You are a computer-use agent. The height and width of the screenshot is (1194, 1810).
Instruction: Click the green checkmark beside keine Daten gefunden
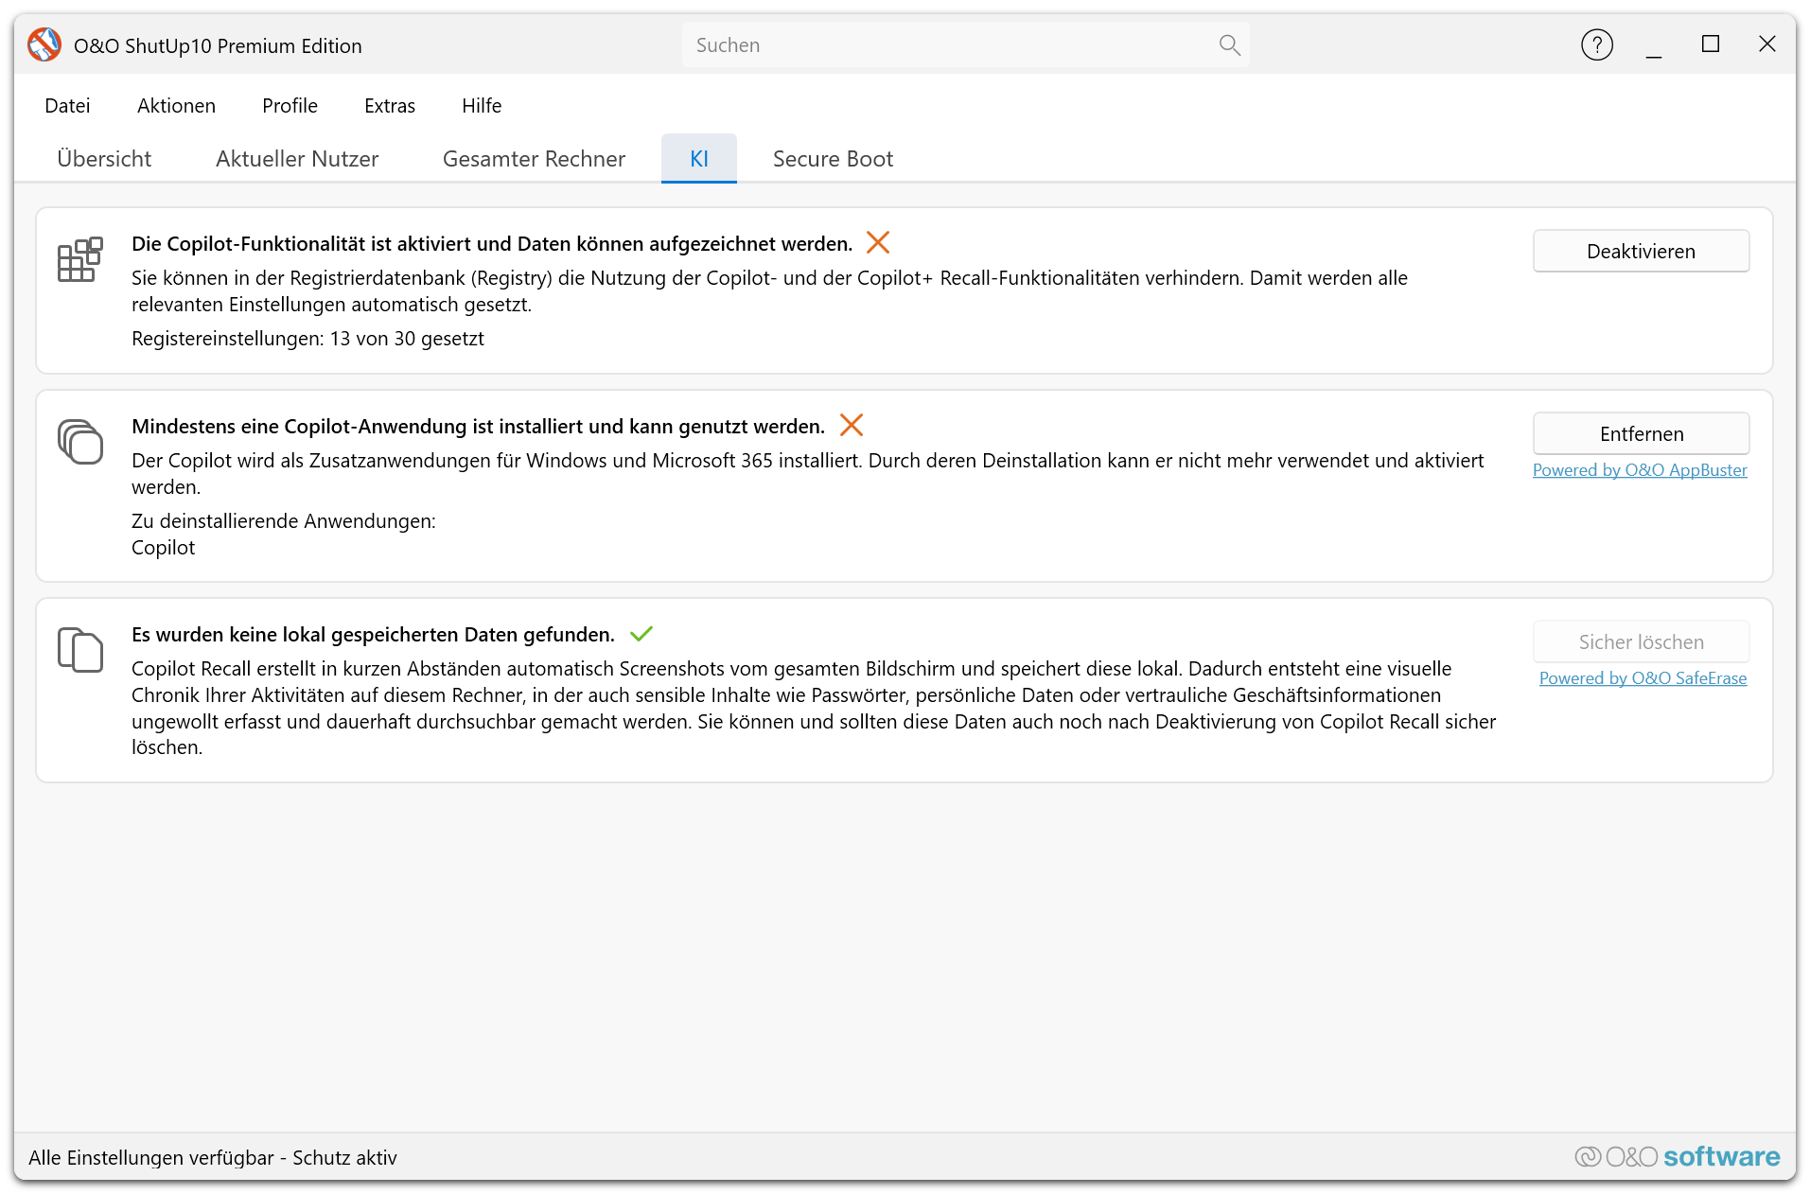coord(641,634)
